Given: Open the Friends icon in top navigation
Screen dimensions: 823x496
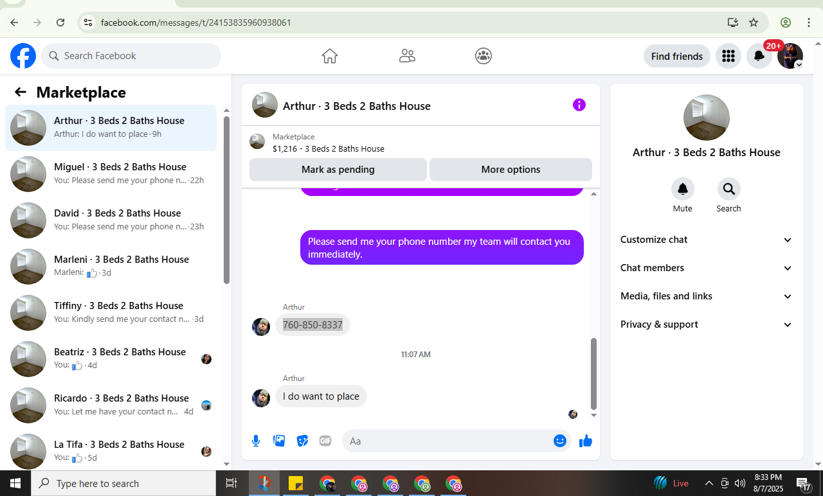Looking at the screenshot, I should 407,56.
